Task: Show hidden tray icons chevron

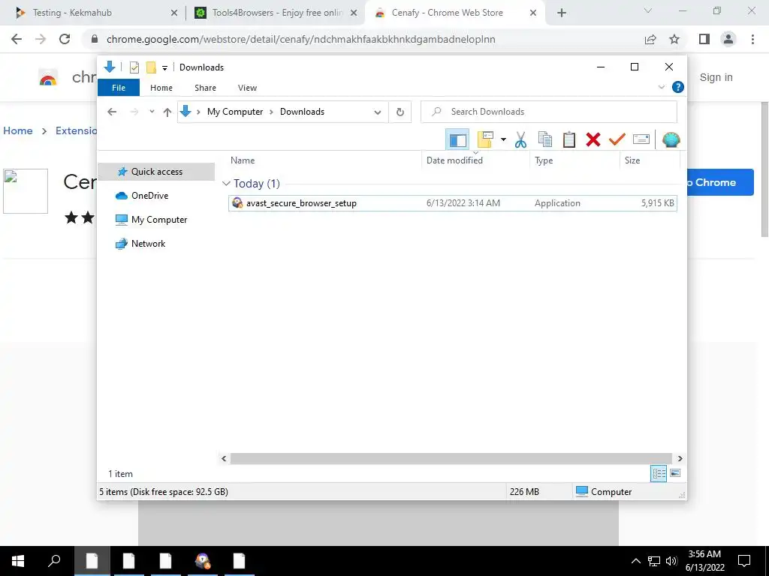Action: click(x=635, y=561)
